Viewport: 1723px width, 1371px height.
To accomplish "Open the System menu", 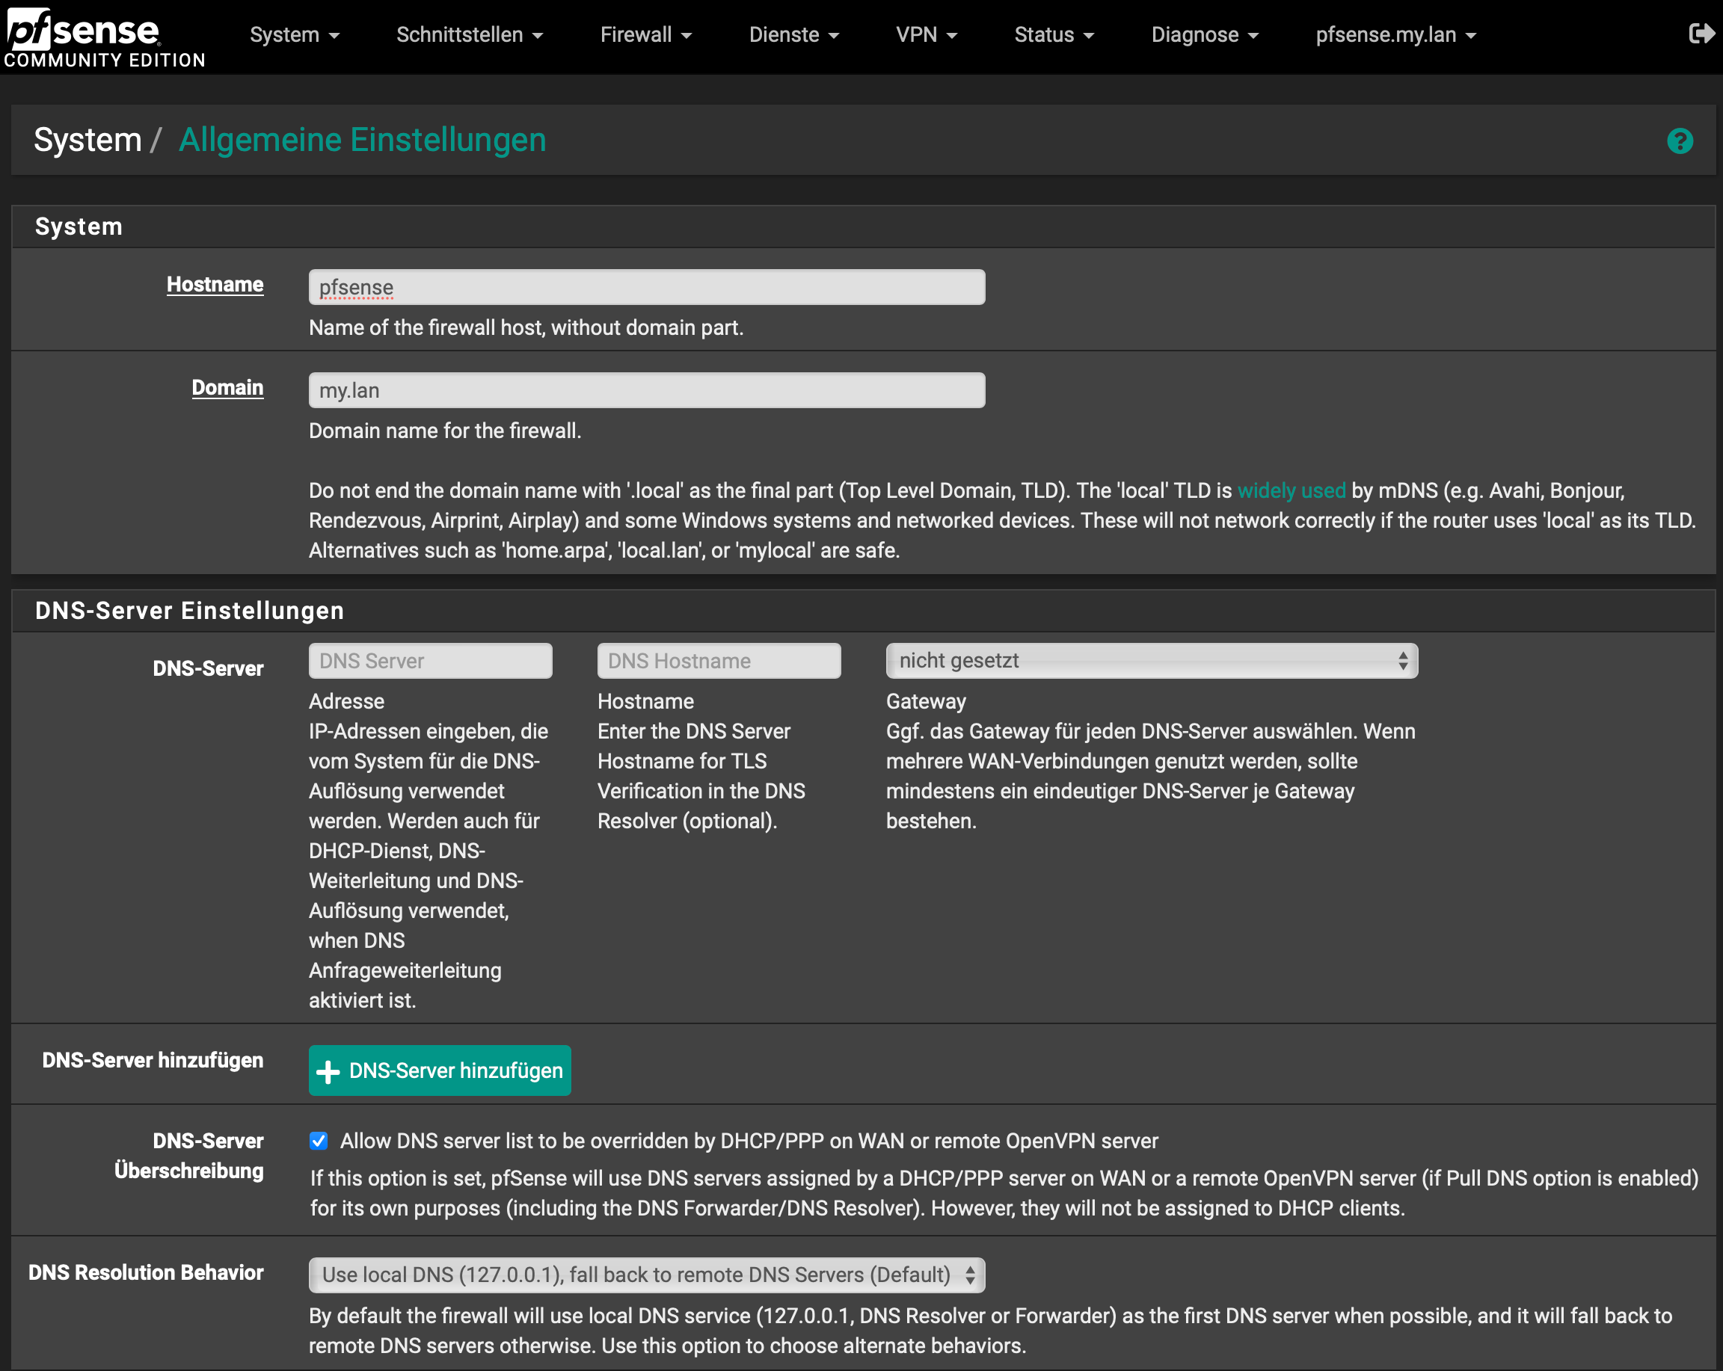I will pyautogui.click(x=294, y=35).
